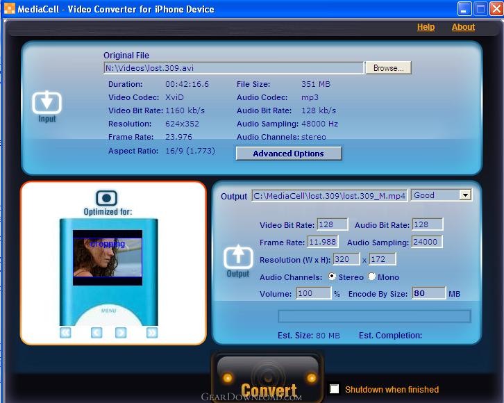
Task: Click the video preview thumbnail on device
Action: pyautogui.click(x=108, y=257)
